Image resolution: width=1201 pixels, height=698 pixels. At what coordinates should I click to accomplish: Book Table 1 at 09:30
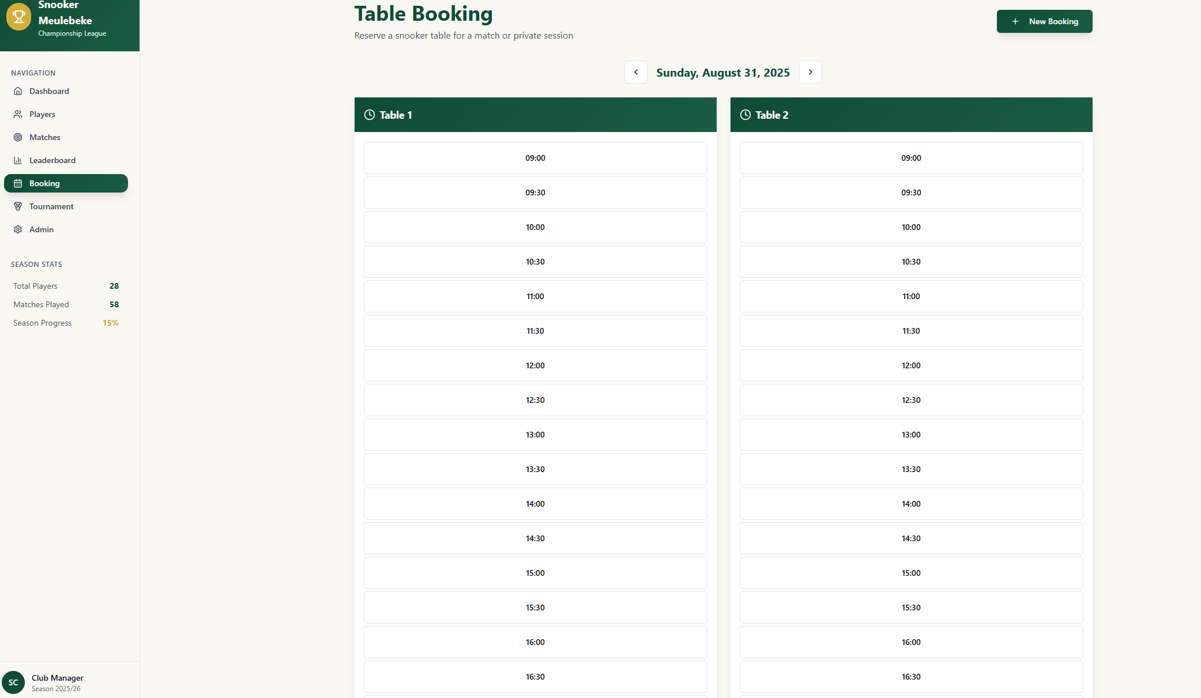(x=536, y=193)
